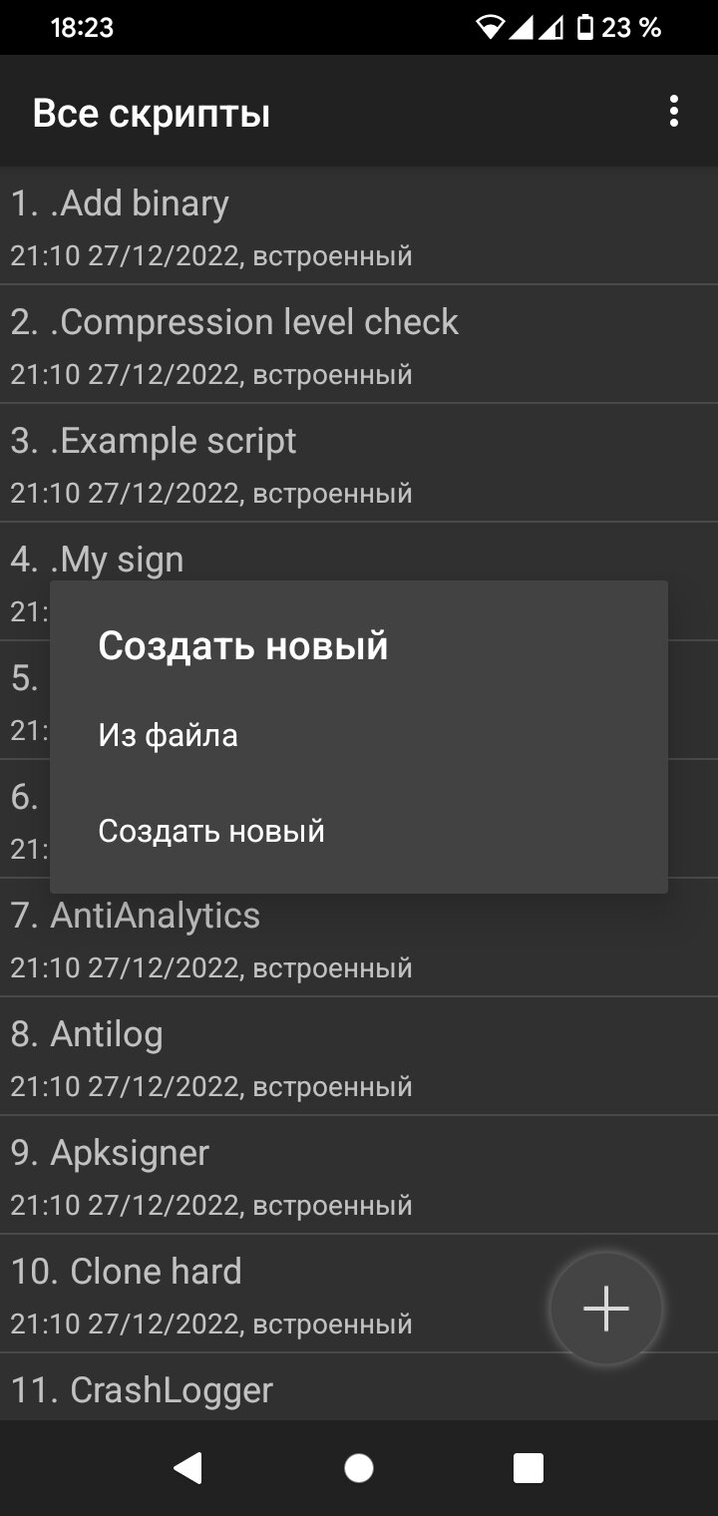Tap the battery icon in status bar
Image resolution: width=718 pixels, height=1516 pixels.
(x=584, y=27)
